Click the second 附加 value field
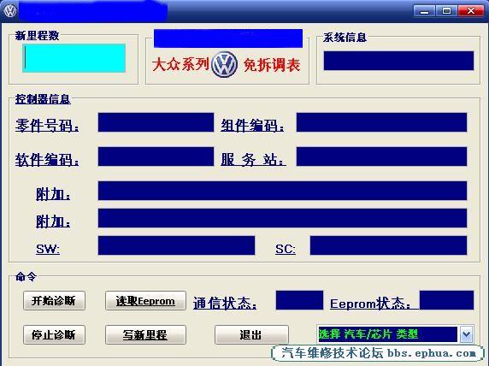Viewport: 489px width, 366px height. 283,218
